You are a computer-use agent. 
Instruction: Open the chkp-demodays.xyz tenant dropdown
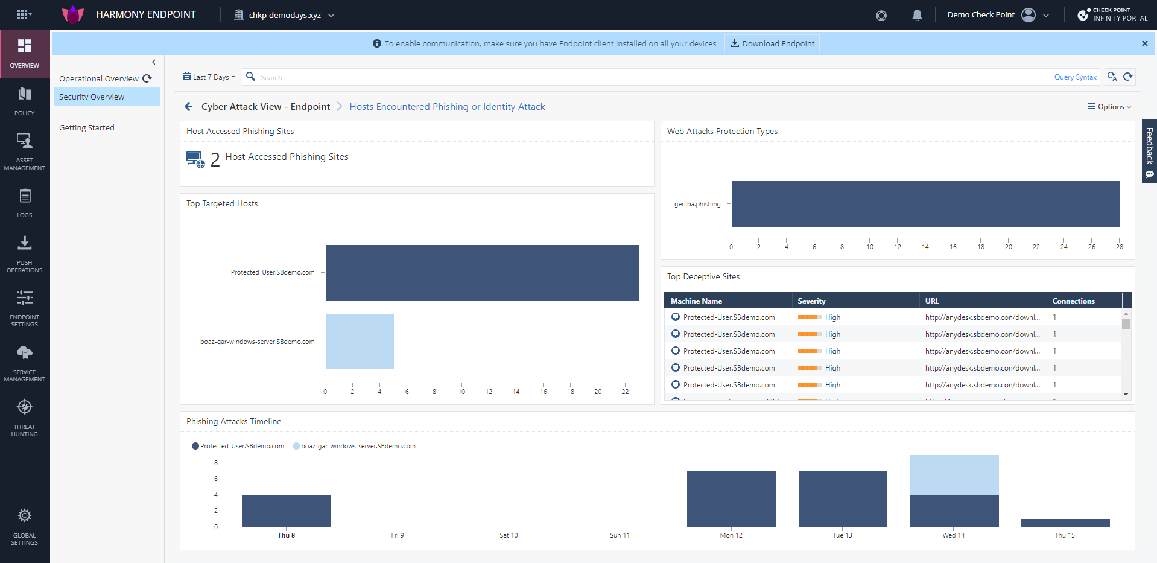point(284,15)
